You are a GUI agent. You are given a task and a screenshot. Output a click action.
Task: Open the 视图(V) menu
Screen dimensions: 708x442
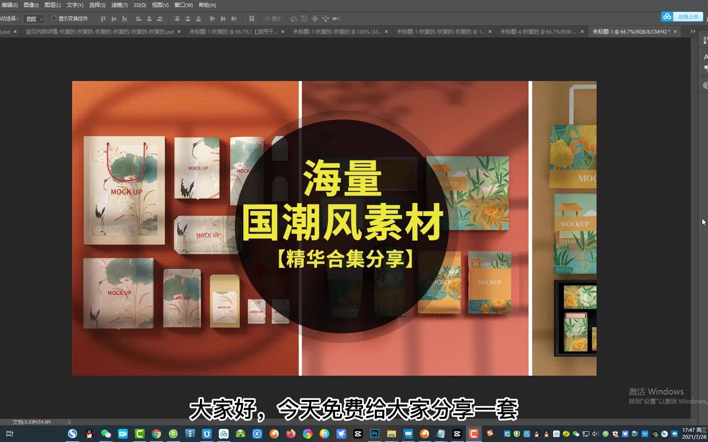[x=160, y=5]
